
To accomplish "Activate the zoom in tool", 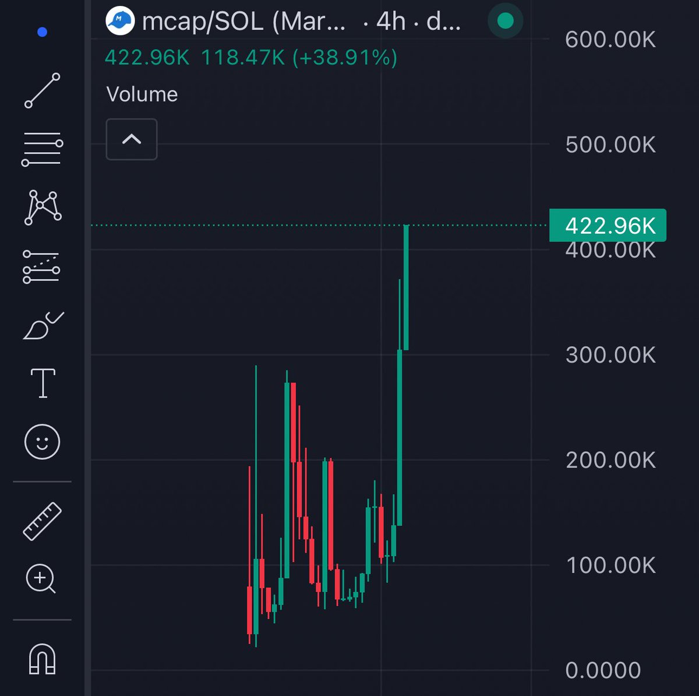I will pyautogui.click(x=41, y=579).
